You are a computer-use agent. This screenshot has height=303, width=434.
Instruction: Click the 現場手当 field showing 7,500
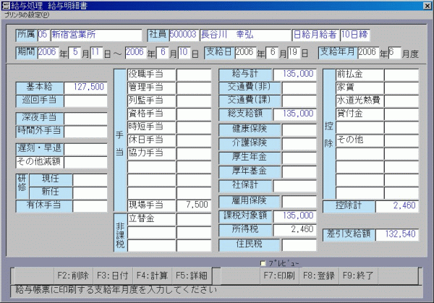point(193,204)
